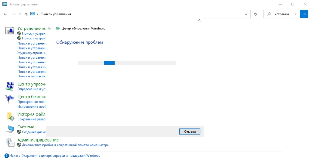The width and height of the screenshot is (312, 164).
Task: Open the Administration tools icon
Action: (10, 142)
